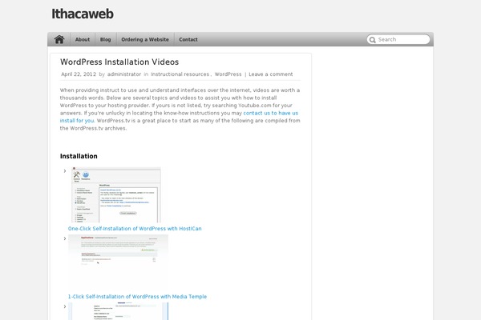Click the home icon in navigation bar
The image size is (481, 320).
tap(59, 39)
